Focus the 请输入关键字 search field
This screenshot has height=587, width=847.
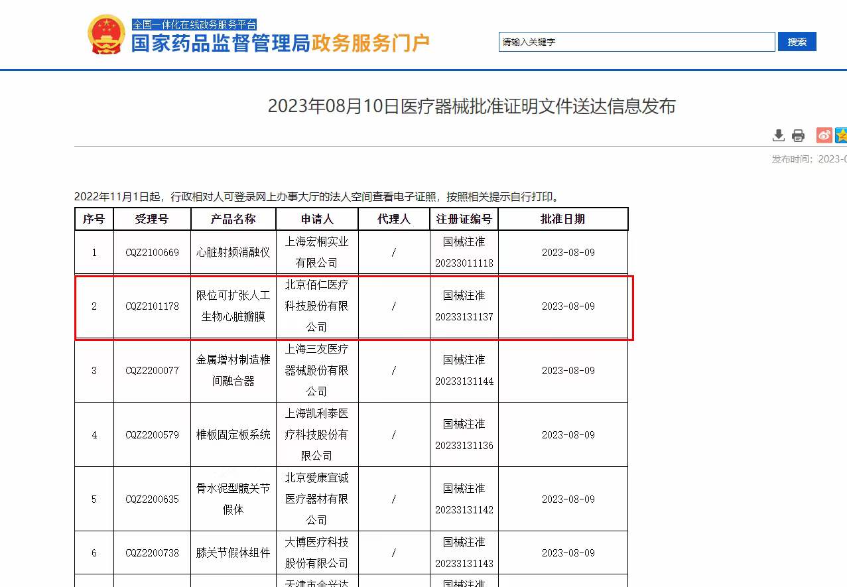636,42
